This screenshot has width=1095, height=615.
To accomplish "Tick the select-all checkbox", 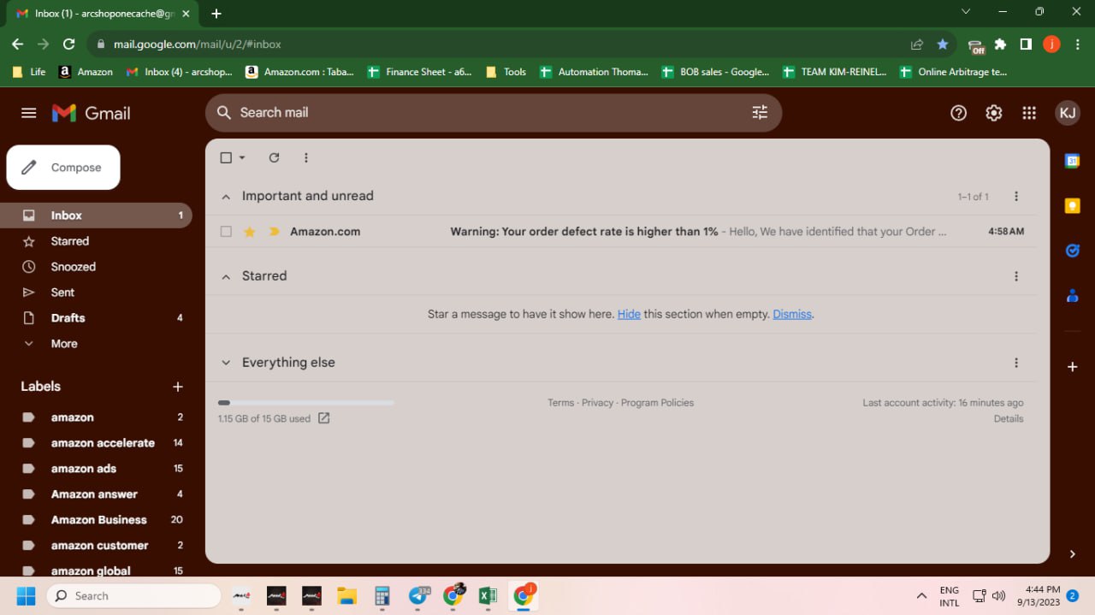I will coord(226,157).
